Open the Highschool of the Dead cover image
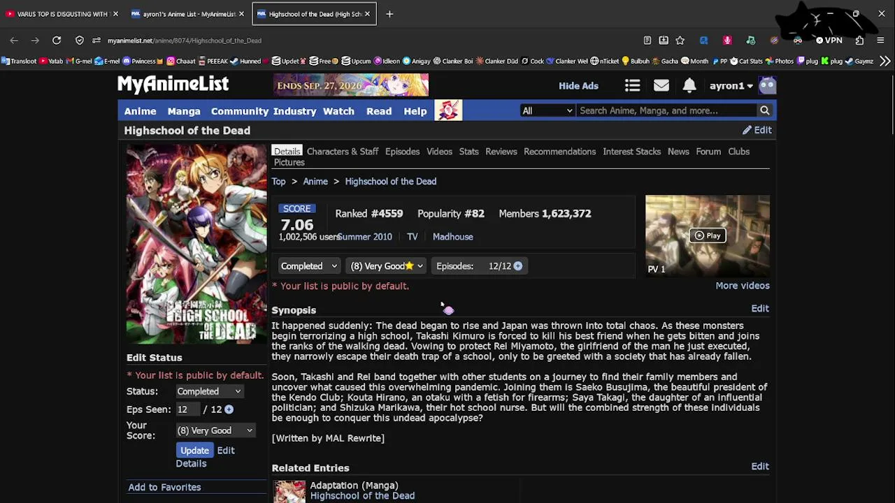Image resolution: width=895 pixels, height=503 pixels. point(196,244)
